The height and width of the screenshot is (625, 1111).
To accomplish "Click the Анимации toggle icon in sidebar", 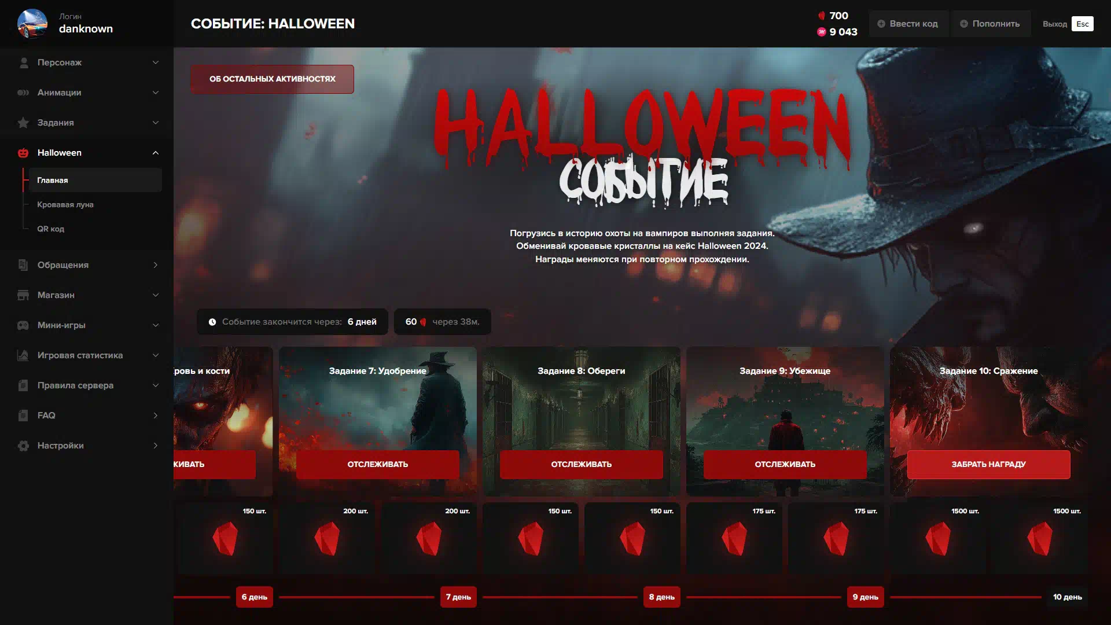I will (x=23, y=93).
